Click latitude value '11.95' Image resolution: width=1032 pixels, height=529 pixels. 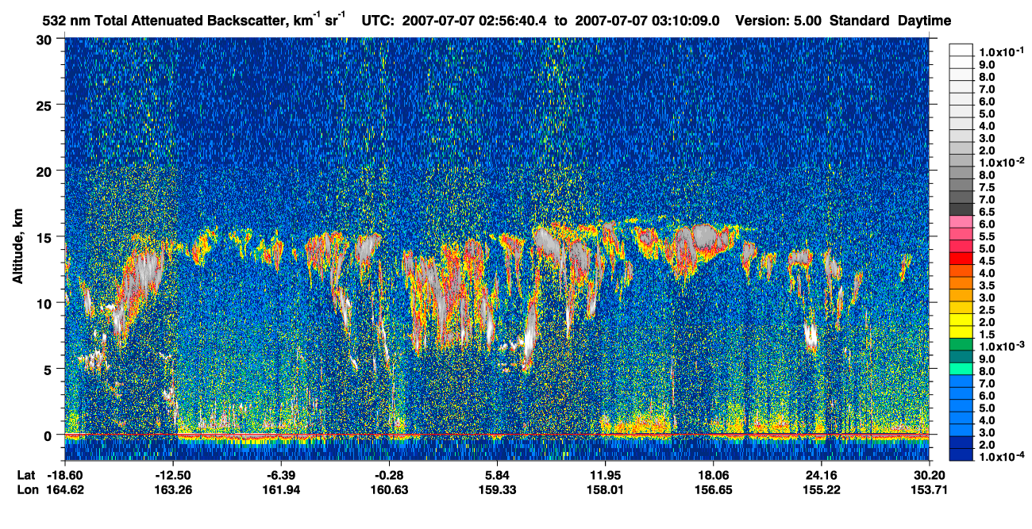click(604, 475)
